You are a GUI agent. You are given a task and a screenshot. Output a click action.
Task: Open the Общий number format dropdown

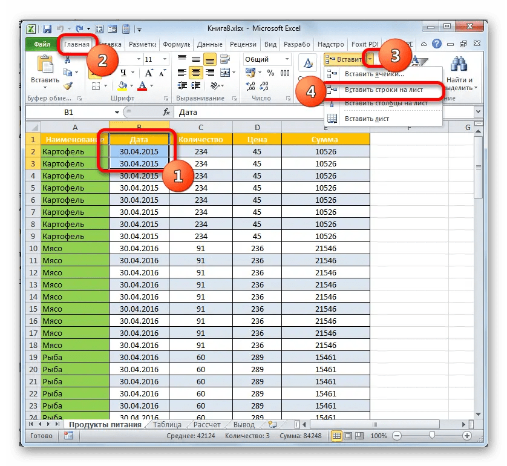pyautogui.click(x=287, y=59)
